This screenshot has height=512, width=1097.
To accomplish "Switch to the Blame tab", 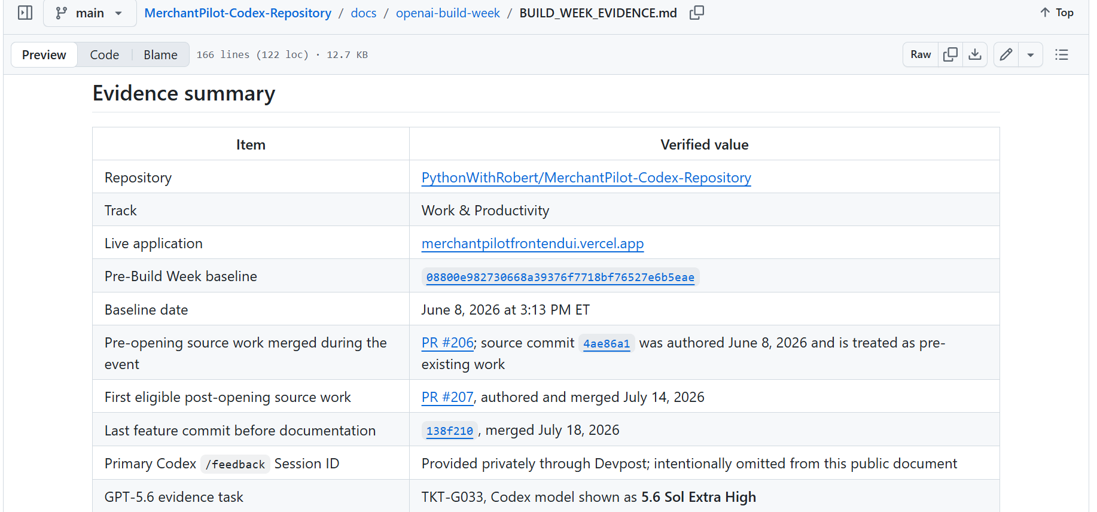I will tap(160, 54).
